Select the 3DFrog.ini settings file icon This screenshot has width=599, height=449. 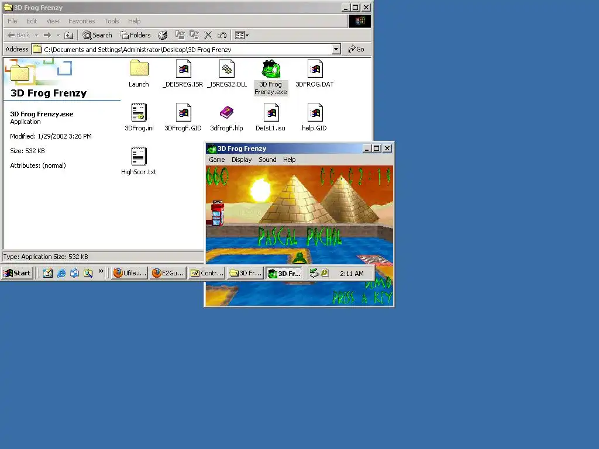139,112
